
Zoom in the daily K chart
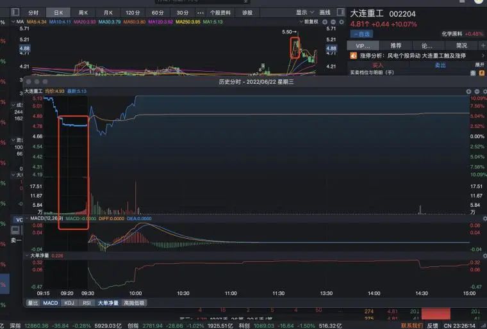325,22
